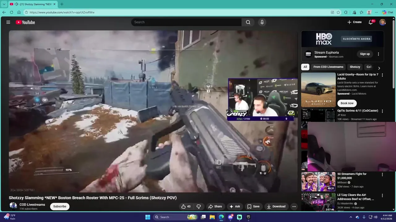This screenshot has height=222, width=396.
Task: Select From COD Livestreams chip
Action: coord(328,67)
